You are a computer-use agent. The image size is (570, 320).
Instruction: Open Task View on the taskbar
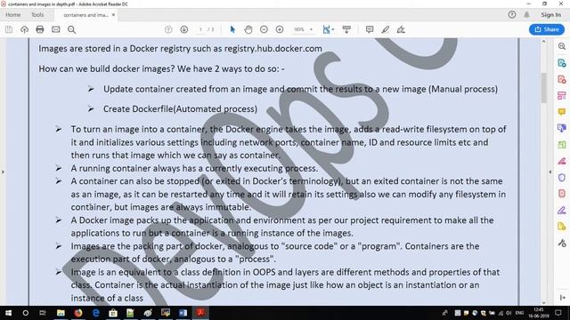[43, 313]
